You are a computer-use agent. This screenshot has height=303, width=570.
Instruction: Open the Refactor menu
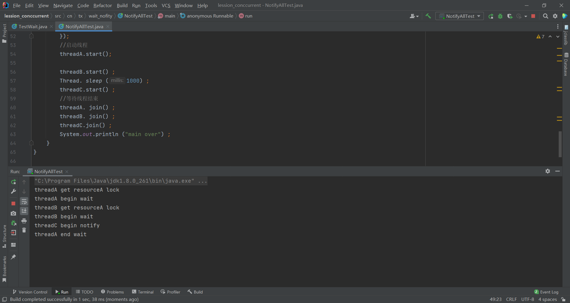pyautogui.click(x=102, y=5)
